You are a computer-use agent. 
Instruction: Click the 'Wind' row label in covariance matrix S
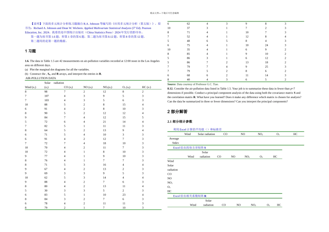(171, 161)
